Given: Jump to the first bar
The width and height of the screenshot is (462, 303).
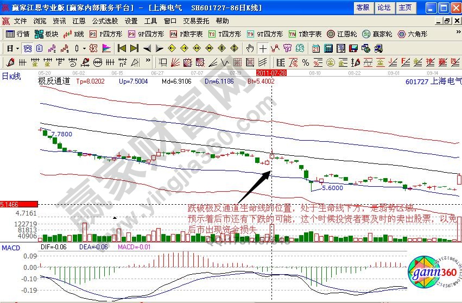Looking at the screenshot, I should [x=122, y=48].
